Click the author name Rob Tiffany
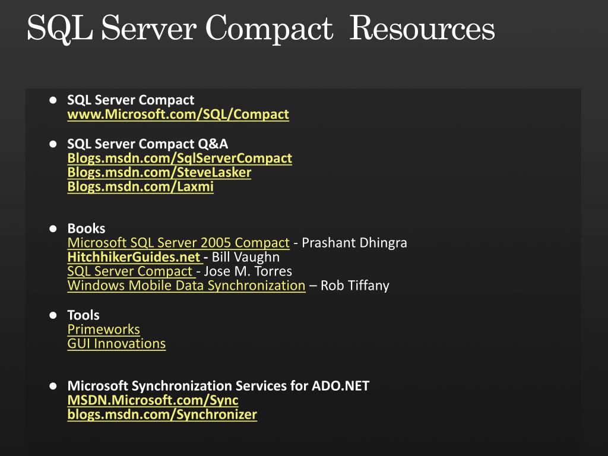Image resolution: width=608 pixels, height=456 pixels. (x=355, y=286)
